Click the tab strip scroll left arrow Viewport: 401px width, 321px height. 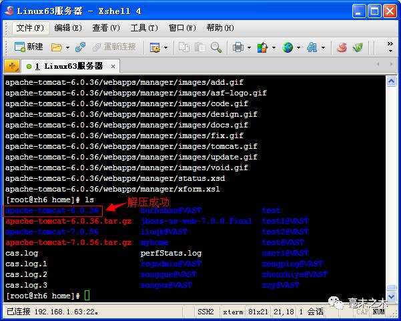coord(378,64)
